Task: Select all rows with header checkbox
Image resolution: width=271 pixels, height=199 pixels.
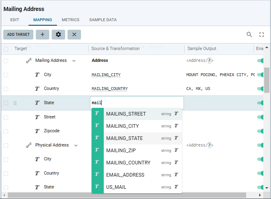Action: [x=6, y=49]
